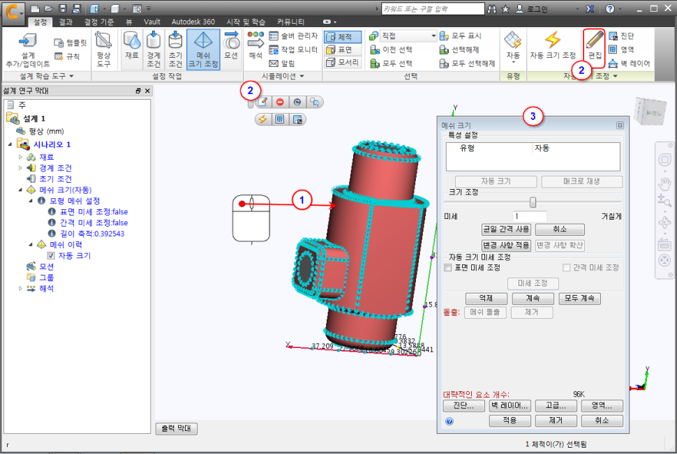The image size is (677, 454).
Task: Open 고급... settings button
Action: (x=556, y=406)
